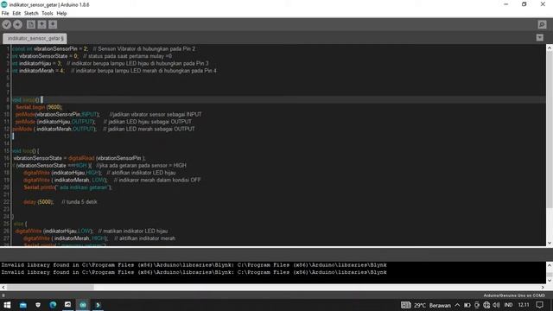The image size is (553, 311).
Task: Save the sketch with the Save icon
Action: pyautogui.click(x=53, y=24)
